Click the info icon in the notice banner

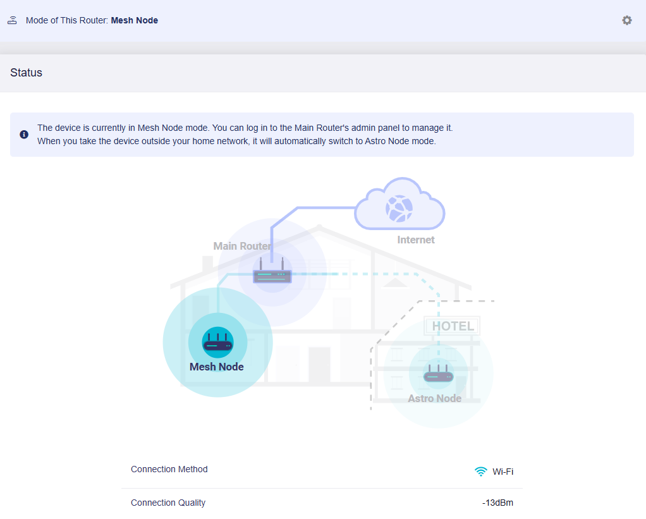24,134
